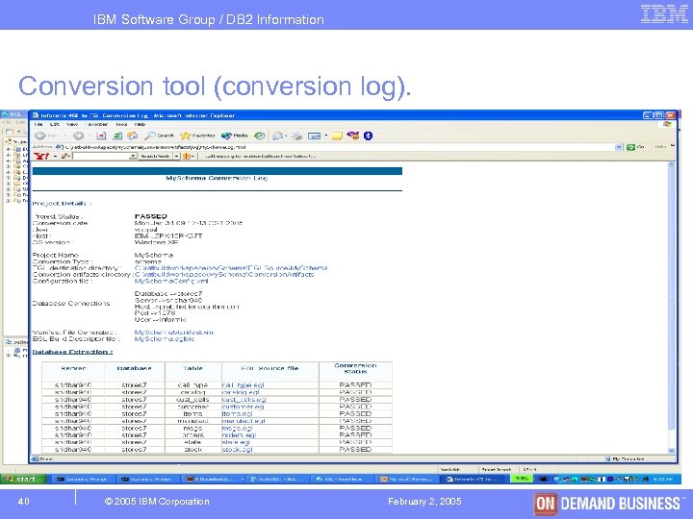Open the items.egl source file link
Screen dimensions: 693x519
237,414
